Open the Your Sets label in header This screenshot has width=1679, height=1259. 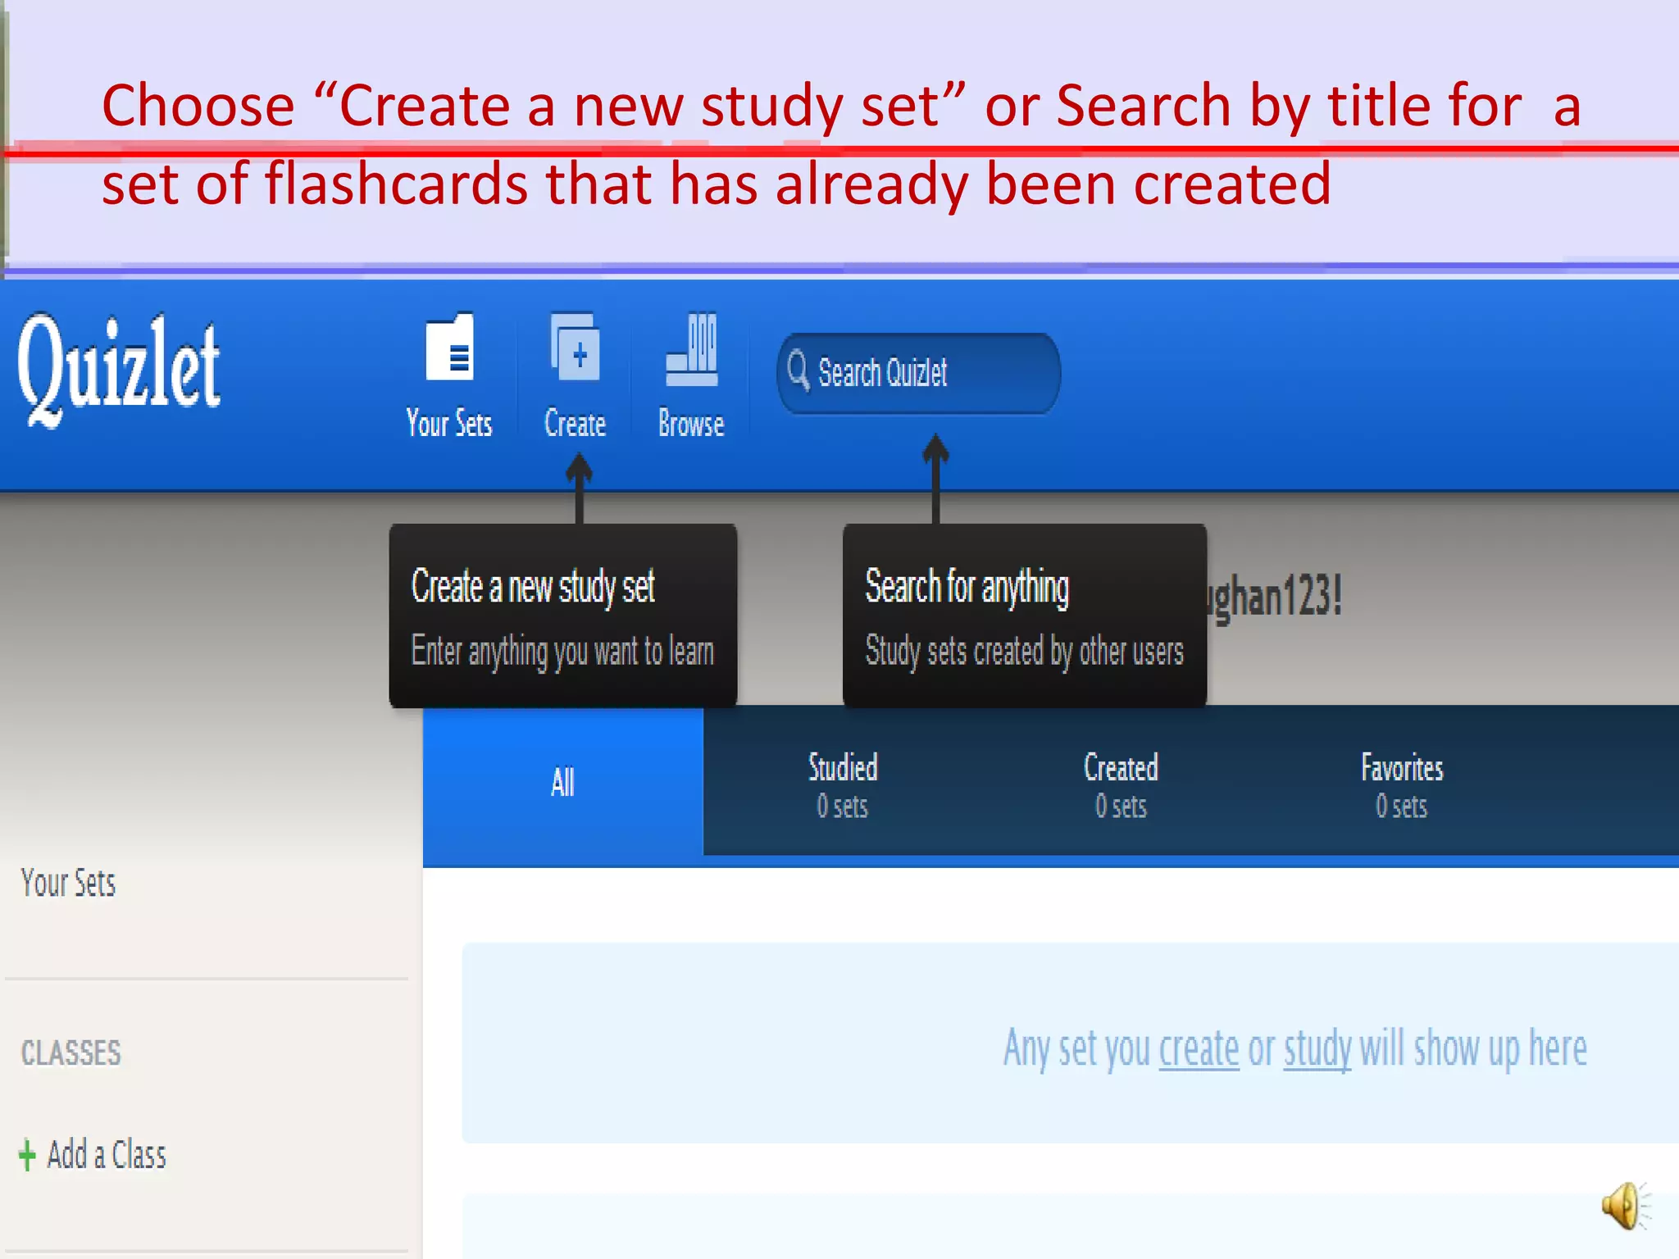pos(449,424)
